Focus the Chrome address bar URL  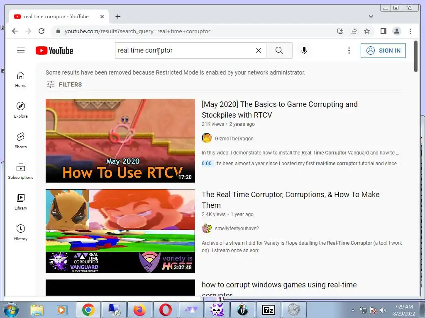point(137,31)
